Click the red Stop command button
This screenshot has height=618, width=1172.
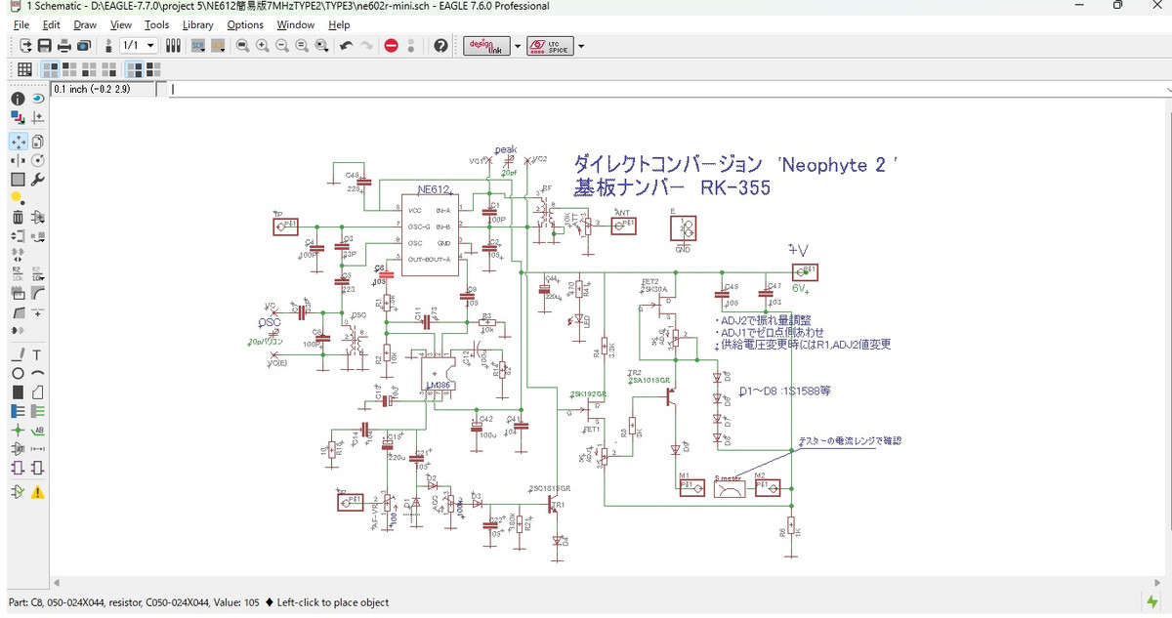pyautogui.click(x=391, y=46)
